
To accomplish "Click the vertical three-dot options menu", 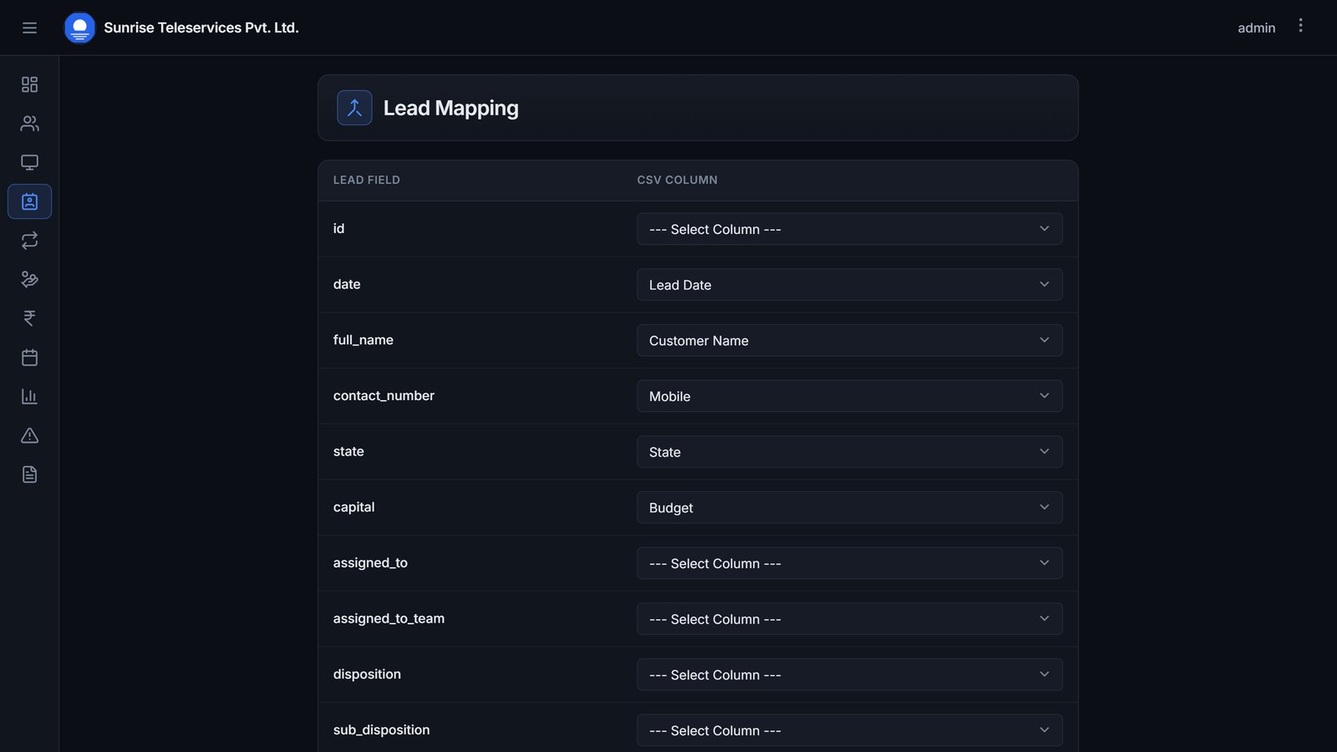I will pos(1300,26).
